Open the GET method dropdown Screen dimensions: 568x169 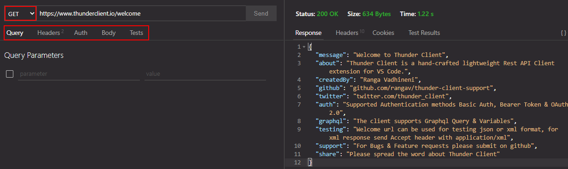(x=21, y=13)
